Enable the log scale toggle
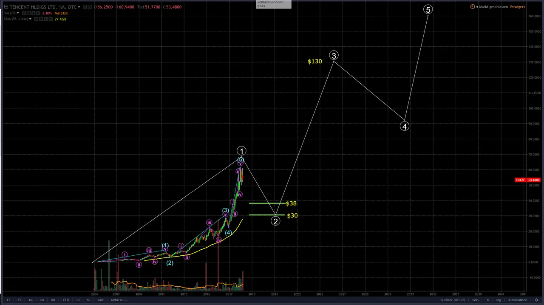 [x=499, y=300]
